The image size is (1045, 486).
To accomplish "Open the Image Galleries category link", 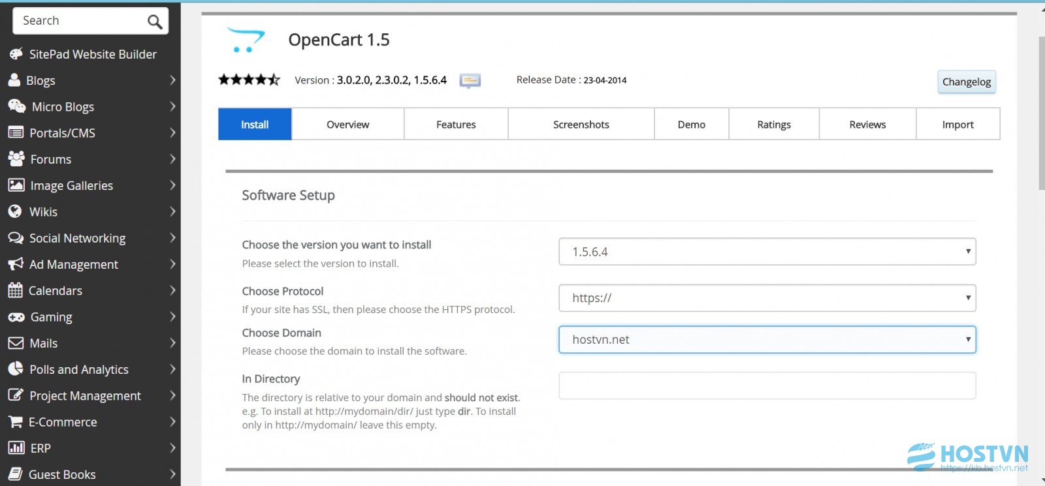I will click(x=72, y=185).
